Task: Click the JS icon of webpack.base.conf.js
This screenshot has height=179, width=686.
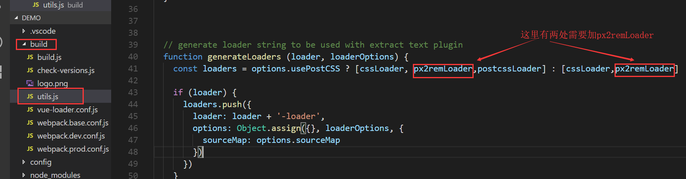Action: 30,123
